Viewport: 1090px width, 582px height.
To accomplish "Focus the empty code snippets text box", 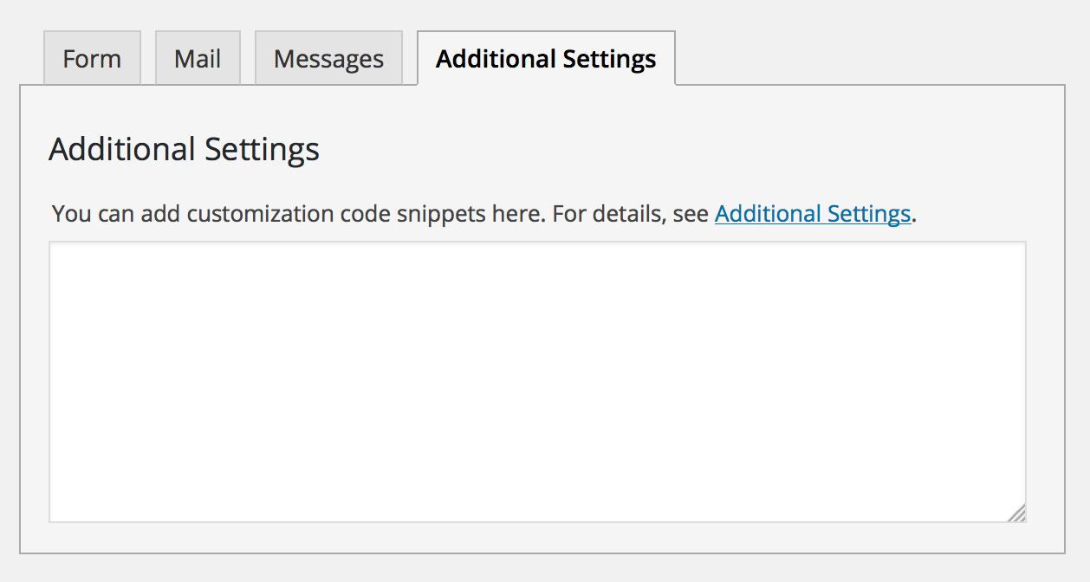I will (x=537, y=381).
